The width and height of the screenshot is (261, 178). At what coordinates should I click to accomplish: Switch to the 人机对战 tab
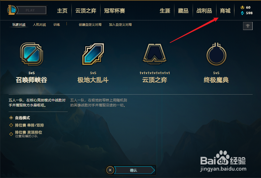(39, 25)
